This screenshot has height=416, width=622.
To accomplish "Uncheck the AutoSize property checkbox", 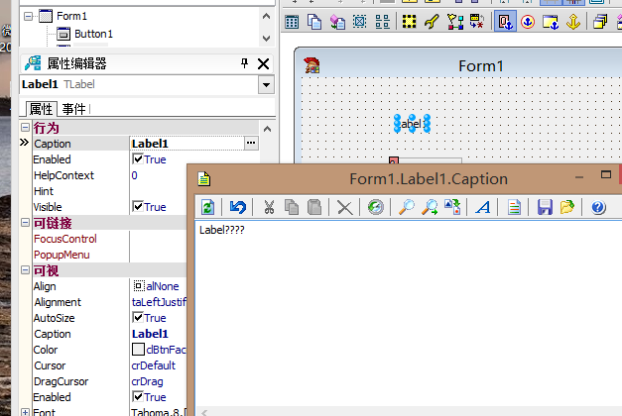I will click(x=138, y=318).
